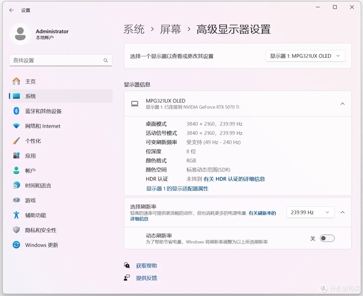Click the Bluetooth icon
Image resolution: width=363 pixels, height=296 pixels.
[x=16, y=111]
